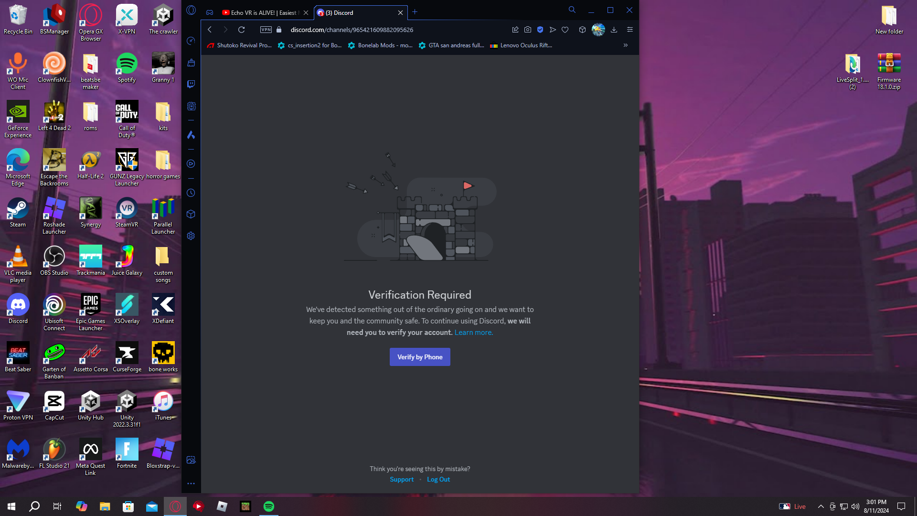Open sidebar settings gear icon
This screenshot has width=917, height=516.
tap(191, 236)
